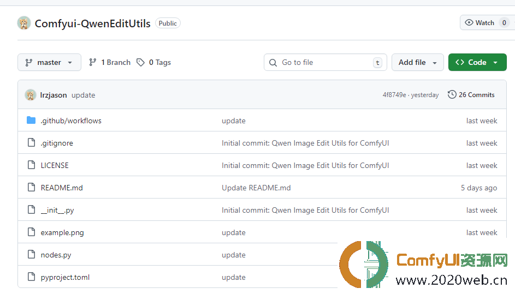
Task: Click the 't' keyboard shortcut hint
Action: click(378, 63)
